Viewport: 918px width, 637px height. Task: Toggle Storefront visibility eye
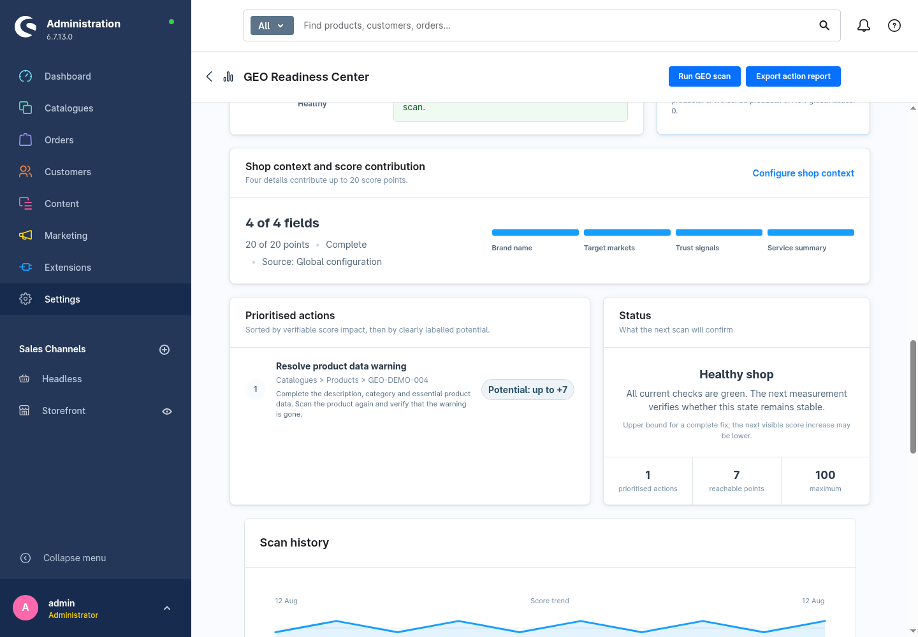(167, 412)
